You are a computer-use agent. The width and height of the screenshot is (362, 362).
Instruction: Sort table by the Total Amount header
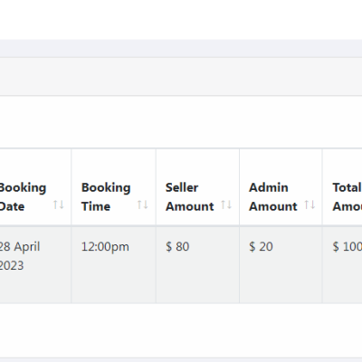[x=342, y=187]
